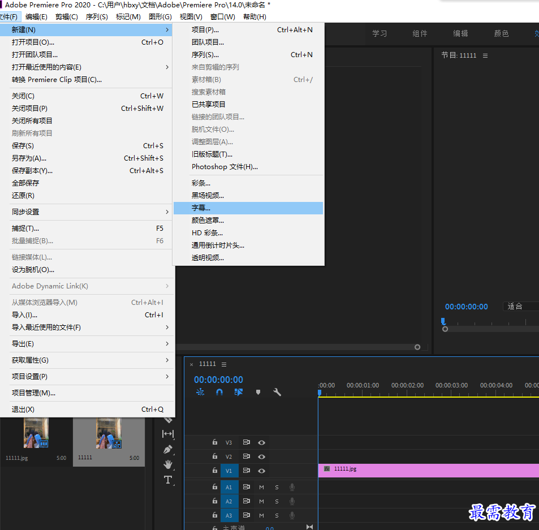
Task: Switch to the 学习 workspace
Action: tap(380, 34)
